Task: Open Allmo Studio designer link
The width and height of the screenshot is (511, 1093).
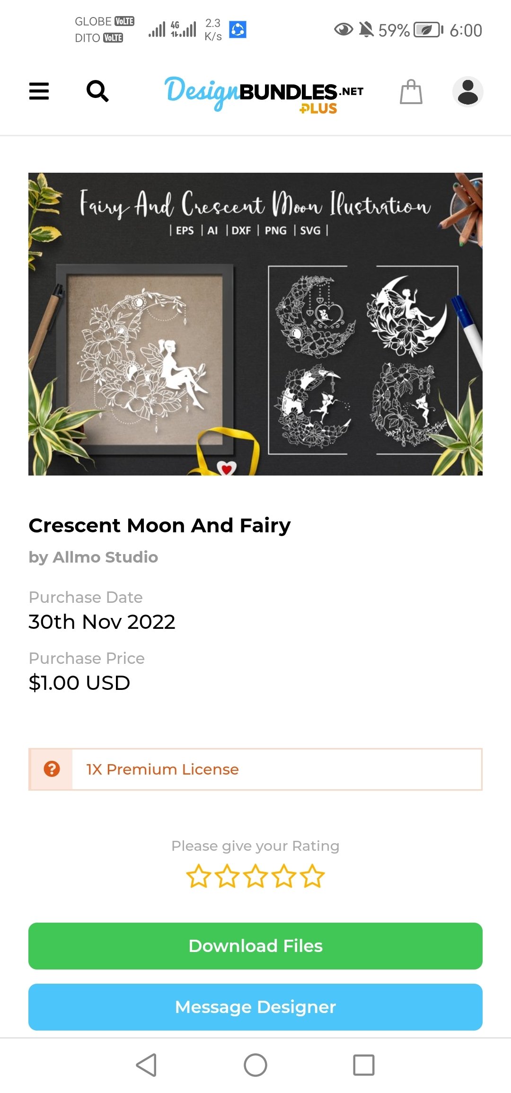Action: point(105,557)
